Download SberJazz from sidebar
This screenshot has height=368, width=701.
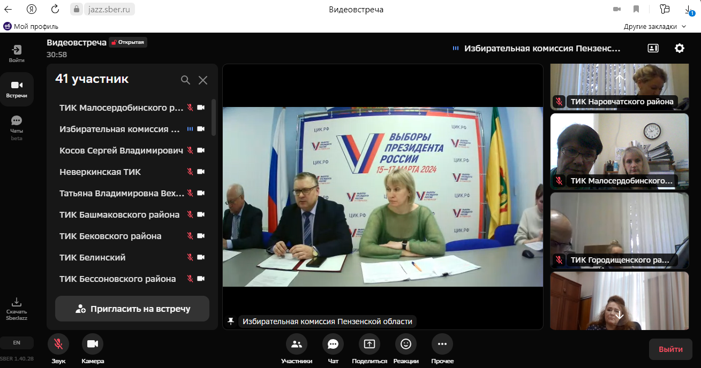point(17,309)
